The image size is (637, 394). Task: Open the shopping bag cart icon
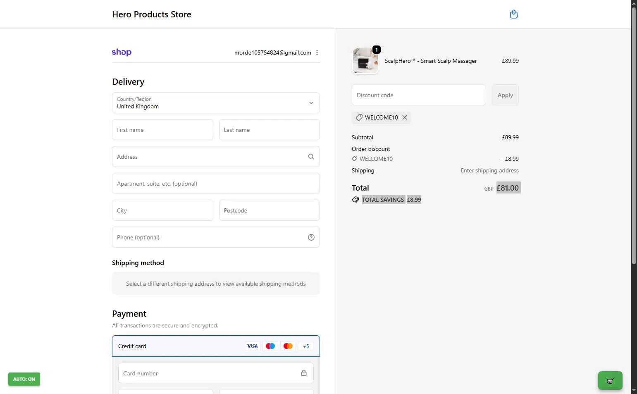tap(513, 14)
